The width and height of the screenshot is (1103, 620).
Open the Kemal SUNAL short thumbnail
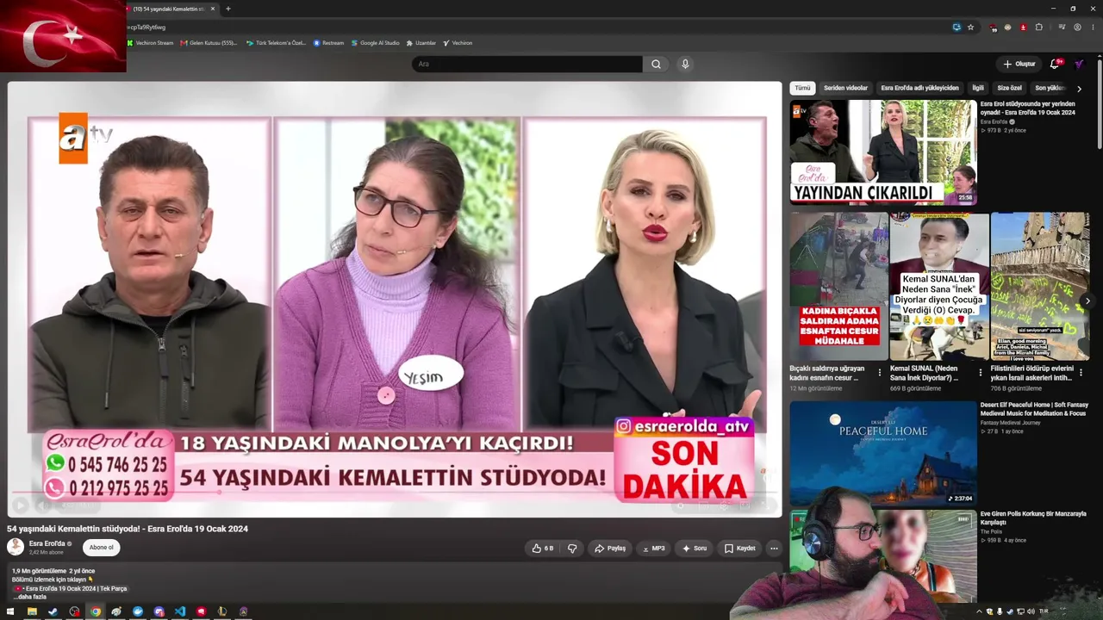(x=939, y=286)
